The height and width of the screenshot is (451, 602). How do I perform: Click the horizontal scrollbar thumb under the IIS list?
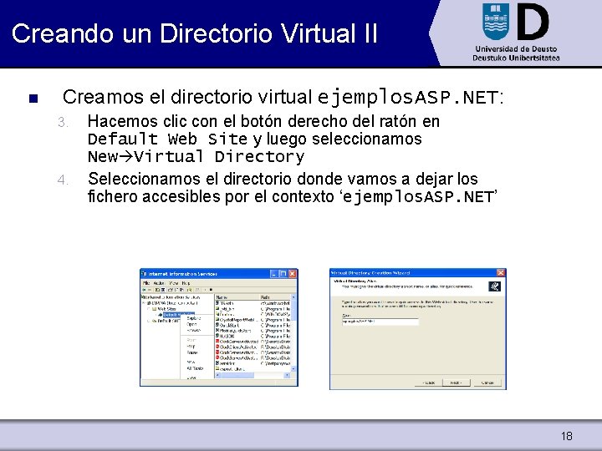(x=237, y=375)
